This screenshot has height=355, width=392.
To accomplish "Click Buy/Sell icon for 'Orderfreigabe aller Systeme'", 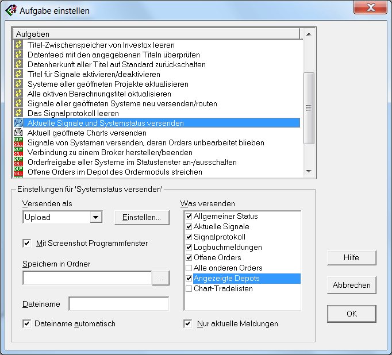I will 18,162.
